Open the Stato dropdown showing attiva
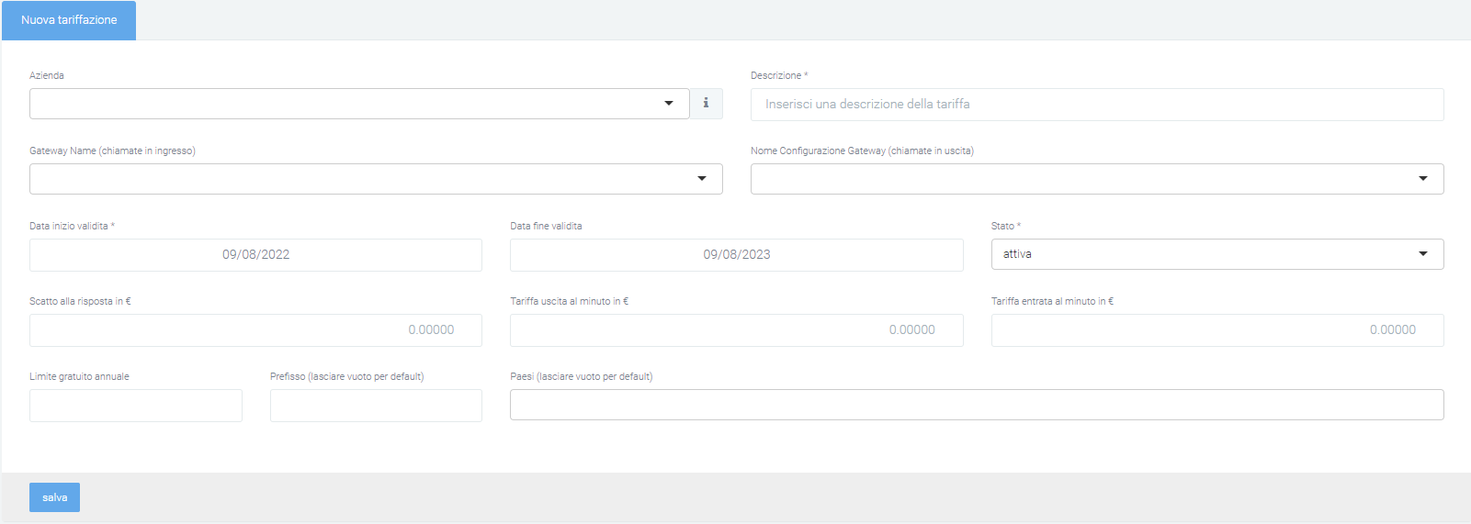 pyautogui.click(x=1217, y=254)
